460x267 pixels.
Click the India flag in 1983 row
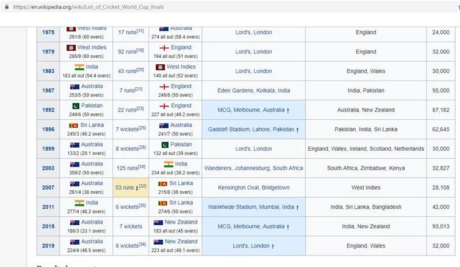pyautogui.click(x=79, y=67)
